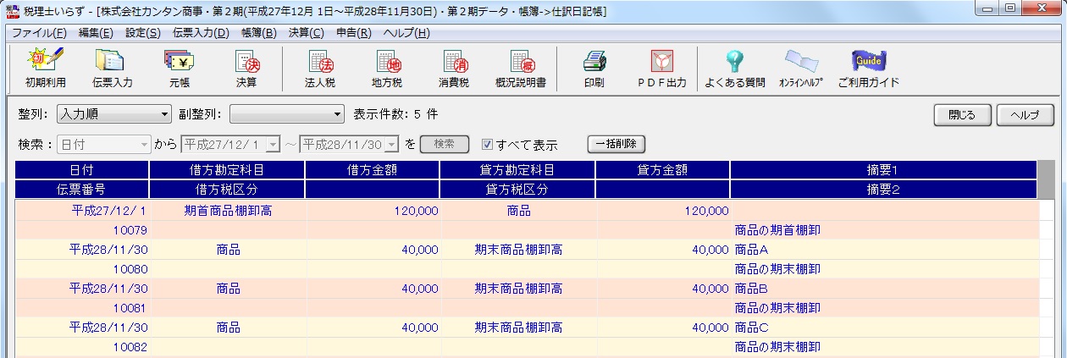Open the 帳簿(B) menu
The width and height of the screenshot is (1067, 358).
click(x=258, y=33)
